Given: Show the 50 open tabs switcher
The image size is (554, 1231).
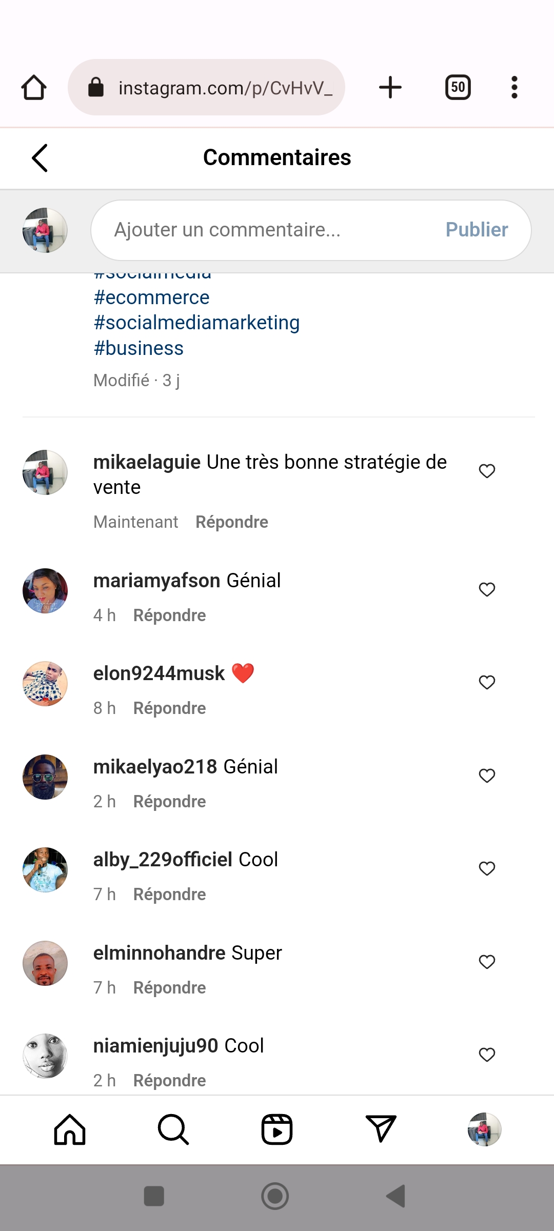Looking at the screenshot, I should 458,87.
